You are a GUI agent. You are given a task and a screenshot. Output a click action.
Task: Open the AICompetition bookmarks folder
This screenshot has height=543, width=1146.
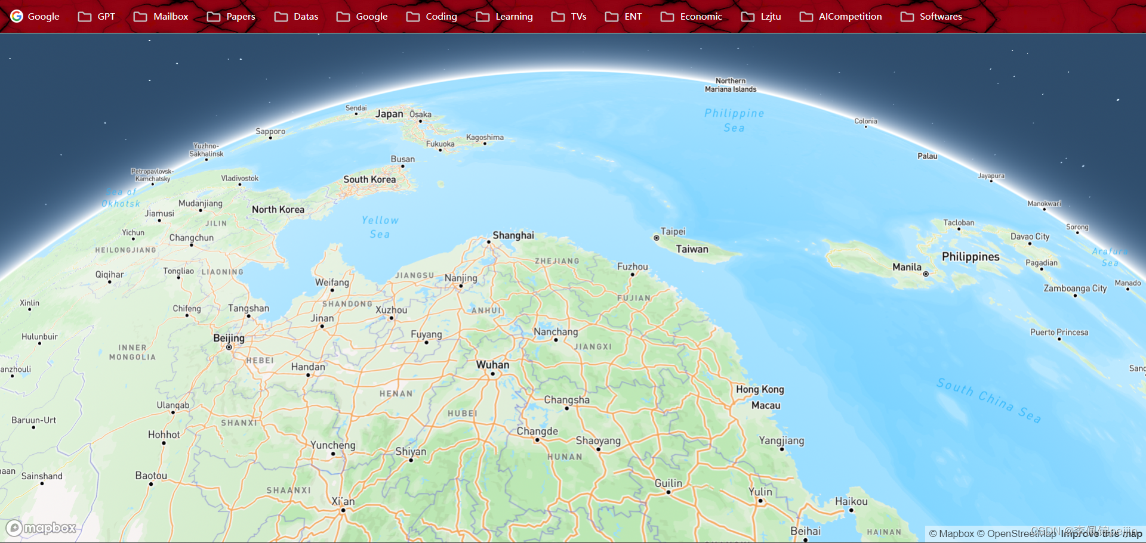[x=841, y=17]
